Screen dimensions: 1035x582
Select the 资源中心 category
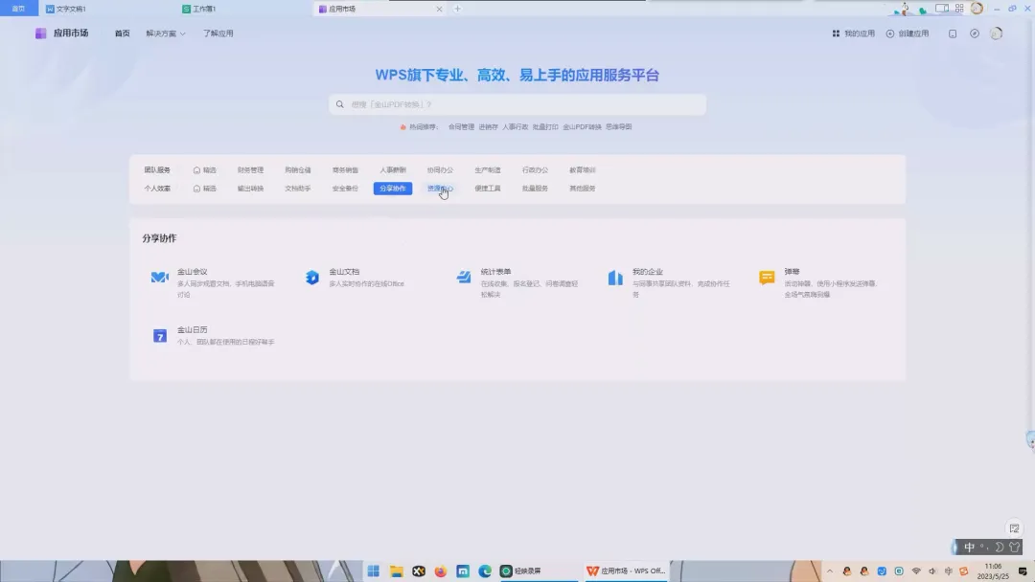coord(440,189)
